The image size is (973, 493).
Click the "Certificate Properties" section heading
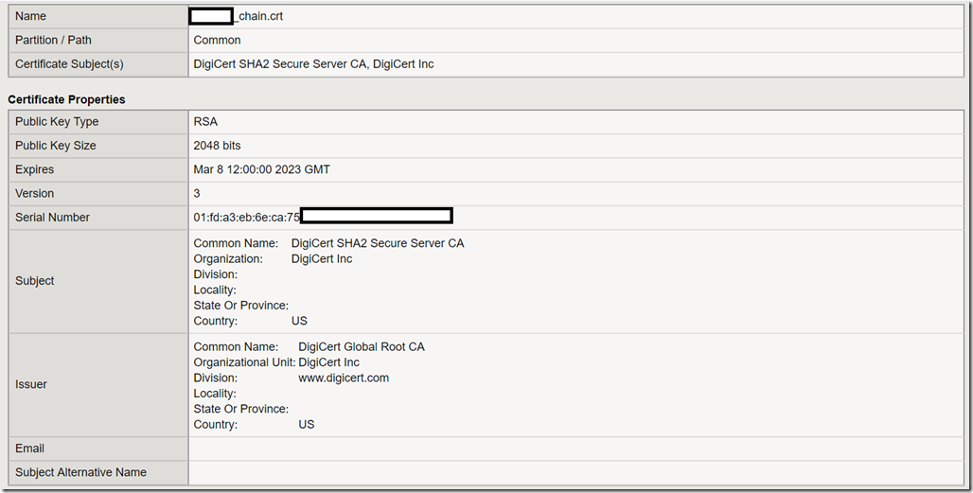pyautogui.click(x=66, y=99)
